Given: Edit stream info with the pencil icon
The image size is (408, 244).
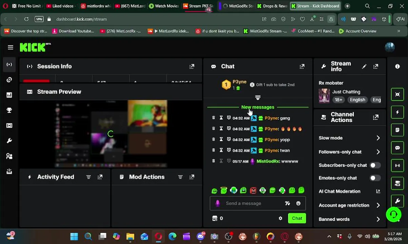Looking at the screenshot, I should pyautogui.click(x=364, y=66).
